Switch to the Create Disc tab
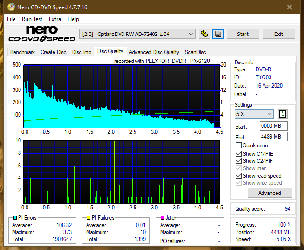This screenshot has height=250, width=304. 54,52
